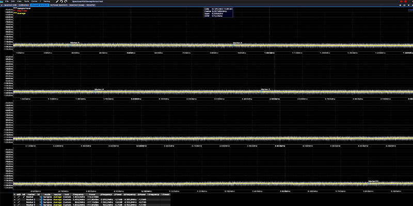
Task: Open the Extras menu
Action: (x=34, y=2)
